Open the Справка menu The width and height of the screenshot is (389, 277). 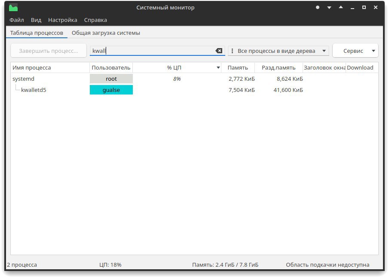click(95, 20)
